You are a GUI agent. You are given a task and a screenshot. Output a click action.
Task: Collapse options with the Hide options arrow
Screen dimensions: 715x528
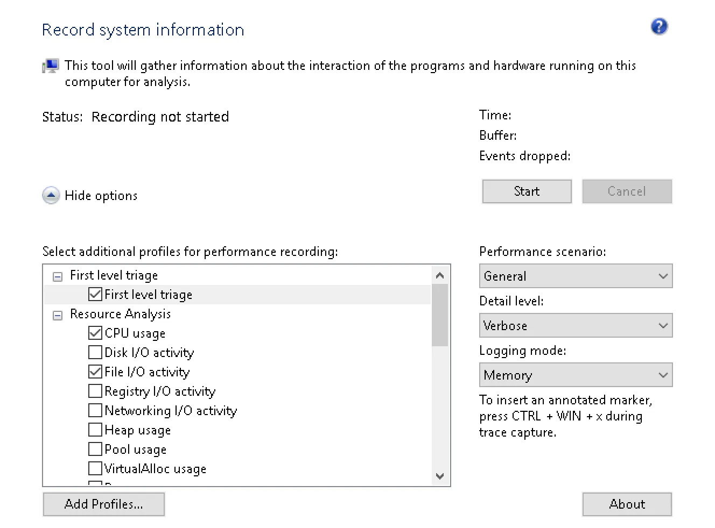51,196
